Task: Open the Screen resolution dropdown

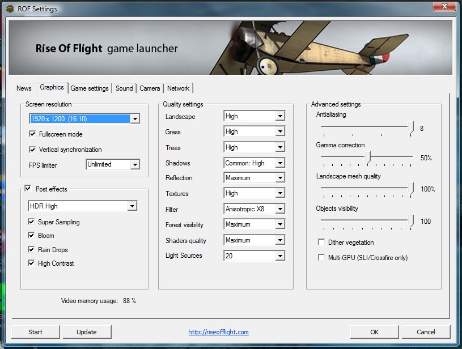Action: pos(134,119)
